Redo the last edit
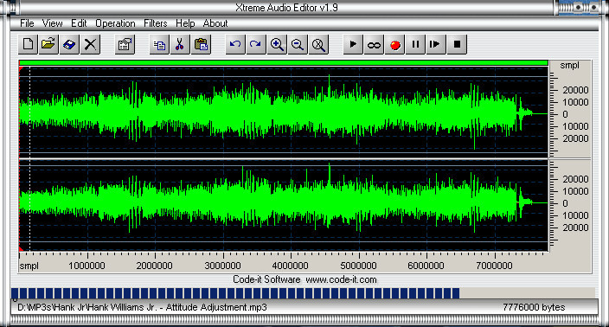Screen dimensions: 609x327 pos(256,44)
